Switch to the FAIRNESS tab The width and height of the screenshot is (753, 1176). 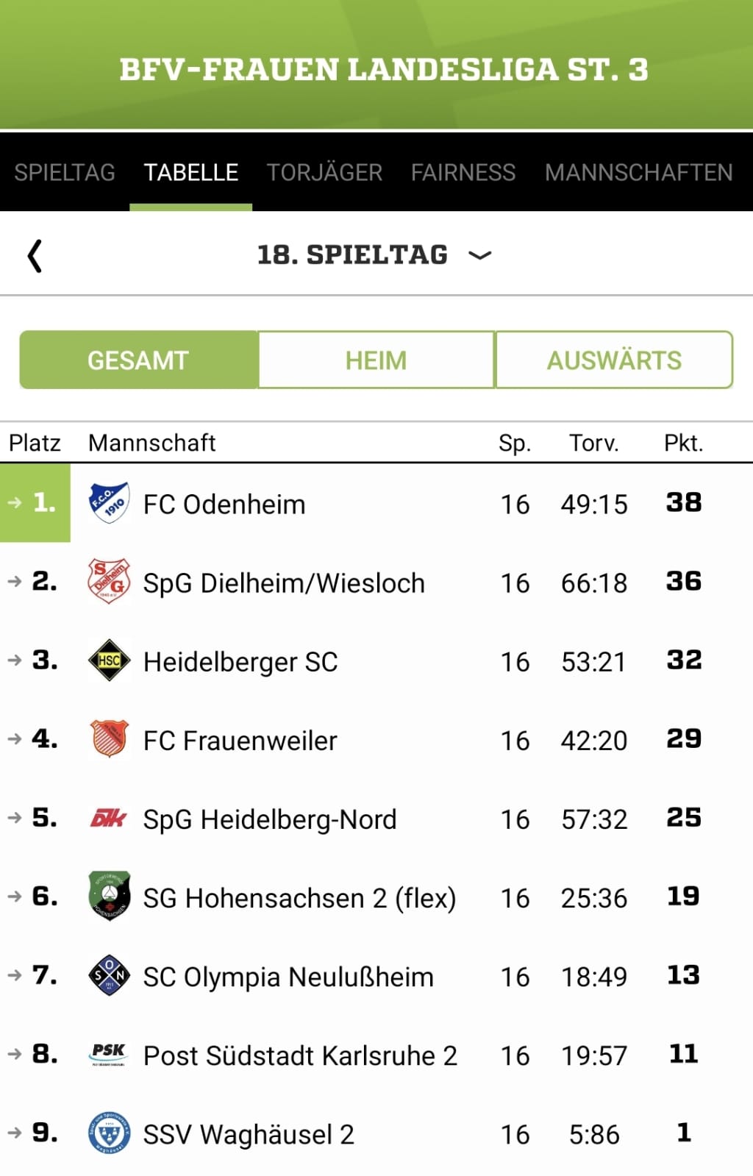coord(463,173)
